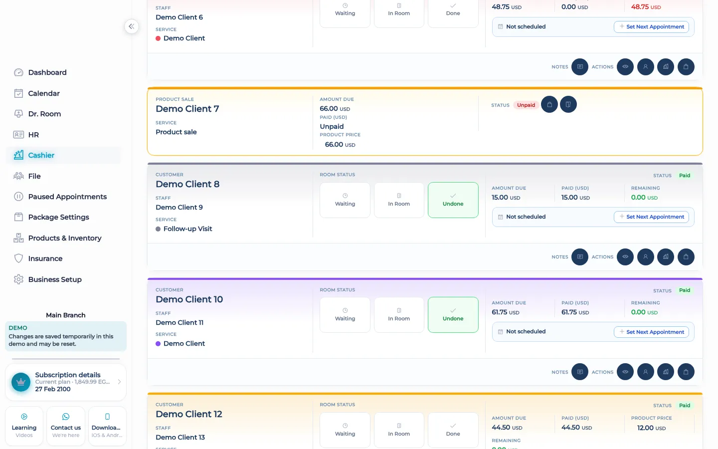This screenshot has height=449, width=718.
Task: Collapse the sidebar with double-chevron button
Action: [x=131, y=26]
